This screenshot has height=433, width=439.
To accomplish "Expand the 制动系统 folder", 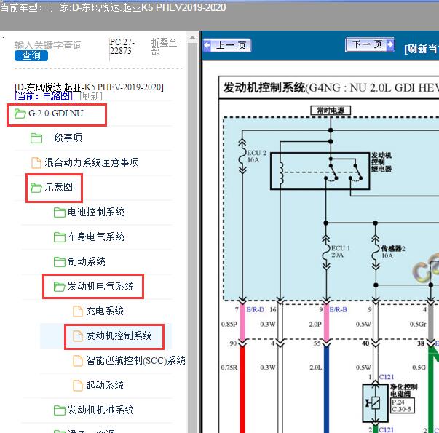I will (87, 261).
